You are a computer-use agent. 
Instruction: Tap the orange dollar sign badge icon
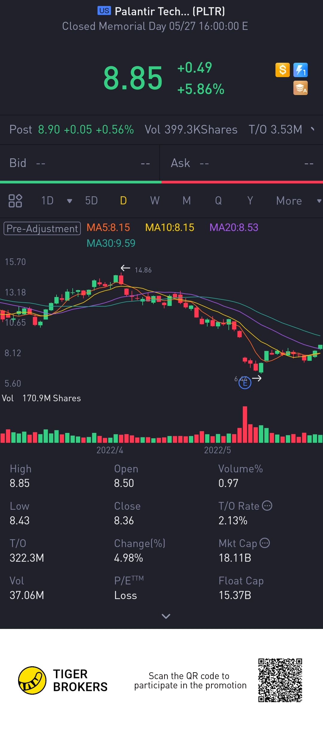[283, 70]
